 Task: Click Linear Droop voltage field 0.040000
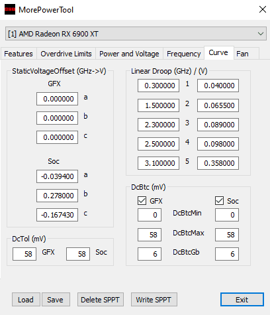(218, 86)
